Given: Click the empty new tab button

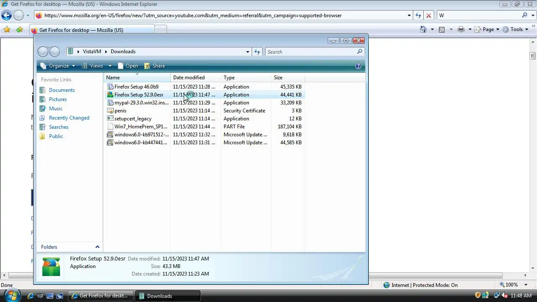Looking at the screenshot, I should pyautogui.click(x=161, y=29).
